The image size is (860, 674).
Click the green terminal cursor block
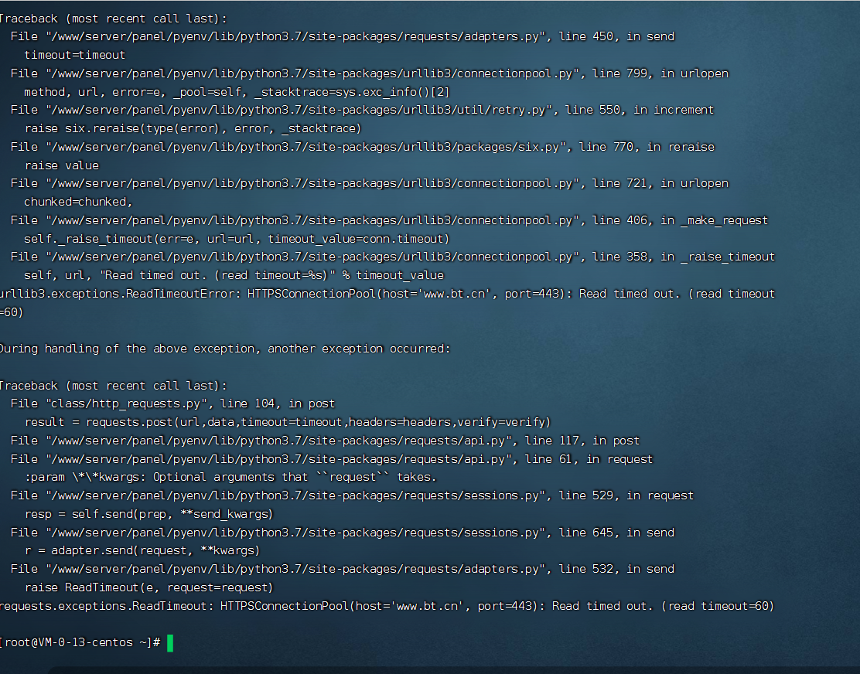pyautogui.click(x=170, y=643)
